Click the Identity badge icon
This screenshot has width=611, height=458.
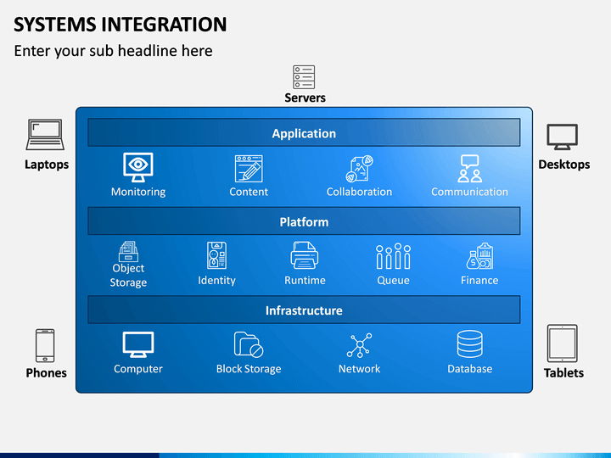pyautogui.click(x=216, y=255)
